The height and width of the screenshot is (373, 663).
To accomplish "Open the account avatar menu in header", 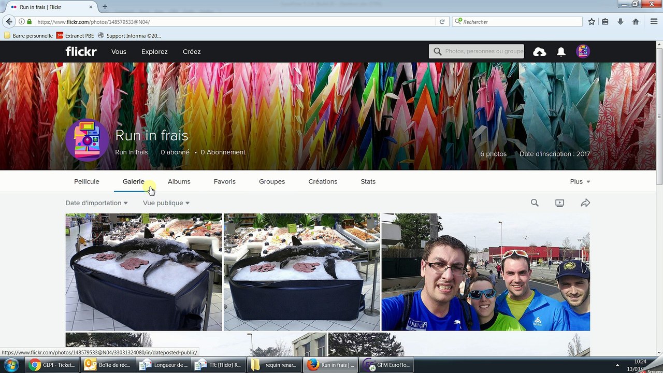I will tap(583, 51).
